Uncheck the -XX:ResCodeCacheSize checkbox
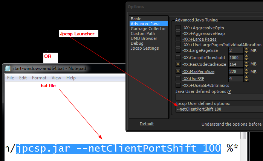This screenshot has height=161, width=263. click(x=178, y=64)
